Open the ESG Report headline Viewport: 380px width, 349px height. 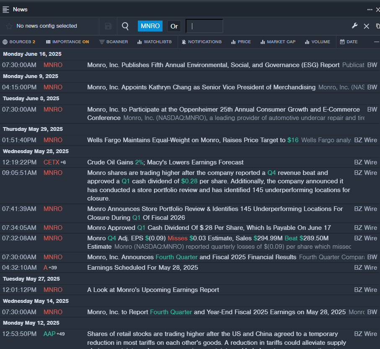point(213,65)
